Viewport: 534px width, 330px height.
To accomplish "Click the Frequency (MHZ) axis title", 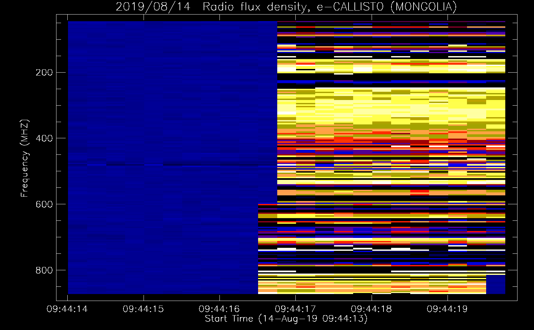I will [x=25, y=158].
